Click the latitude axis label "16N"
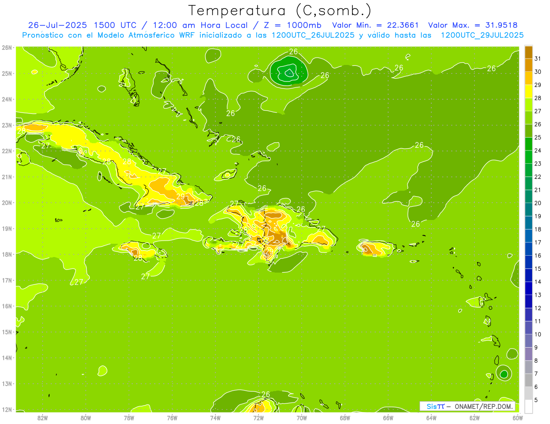550x424 pixels. tap(7, 306)
